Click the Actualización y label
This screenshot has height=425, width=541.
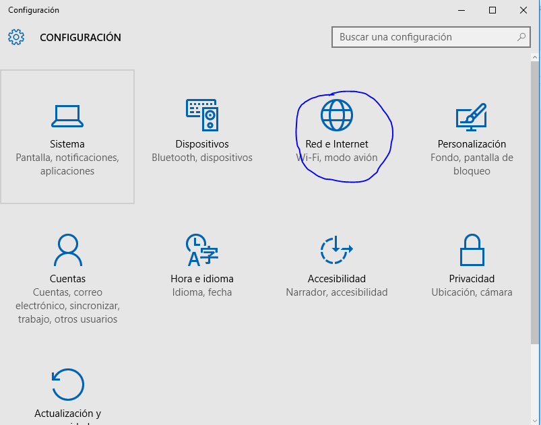[x=67, y=414]
